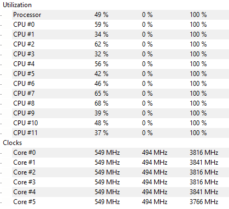Click the Processor current value 49 %
Viewport: 229px width, 209px height.
tap(101, 15)
